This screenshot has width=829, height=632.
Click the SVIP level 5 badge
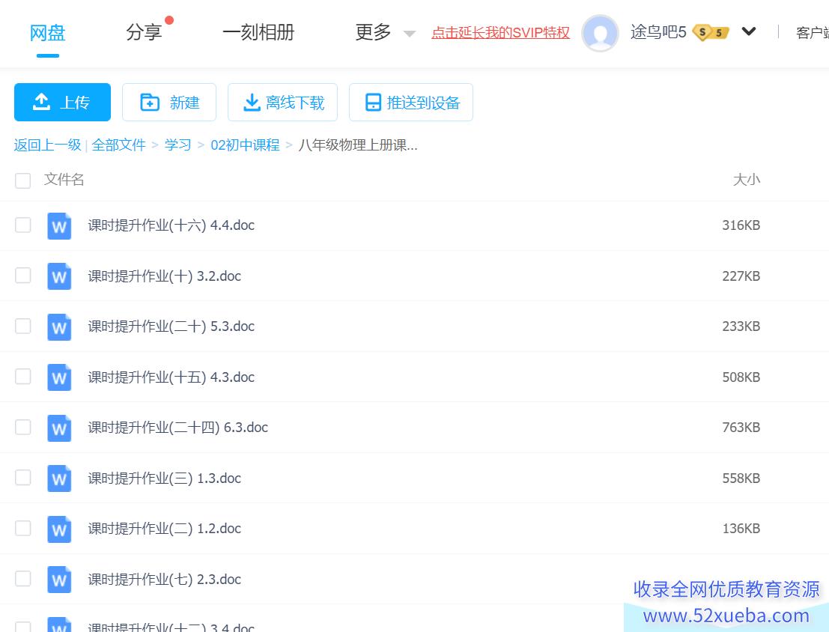coord(711,33)
